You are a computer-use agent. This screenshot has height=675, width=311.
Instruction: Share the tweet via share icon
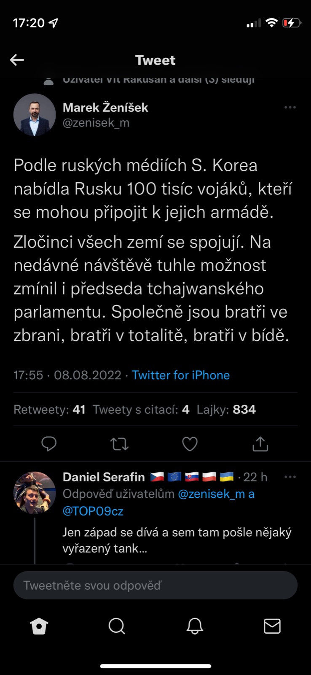(x=260, y=444)
